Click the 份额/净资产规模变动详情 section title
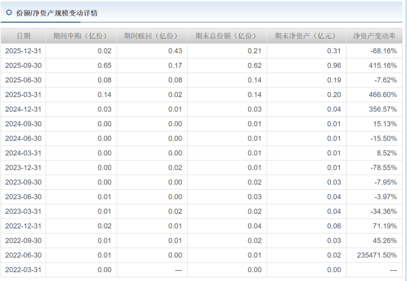 57,13
